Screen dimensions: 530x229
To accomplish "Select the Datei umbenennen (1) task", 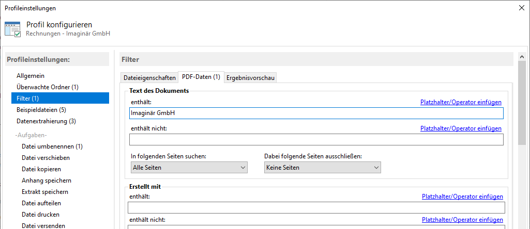I will [x=52, y=146].
